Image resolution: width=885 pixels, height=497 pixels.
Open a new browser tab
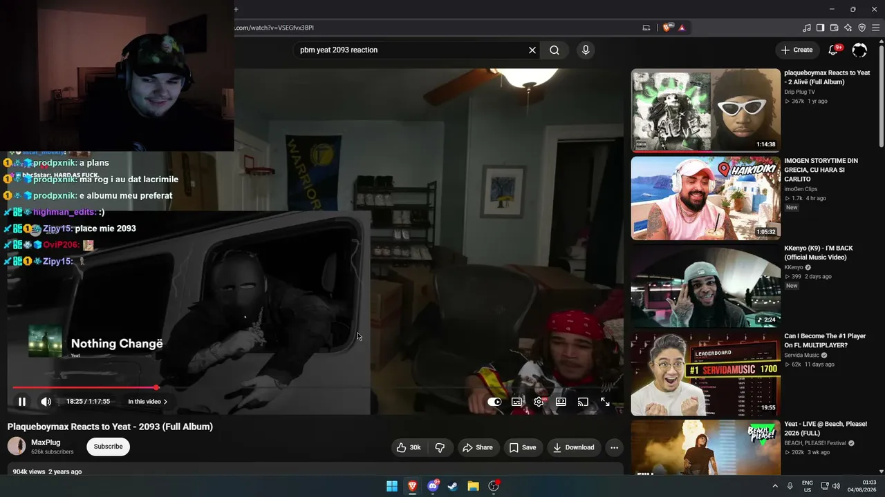(236, 9)
